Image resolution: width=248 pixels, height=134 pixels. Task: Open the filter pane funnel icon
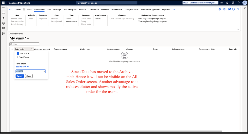(245, 8)
